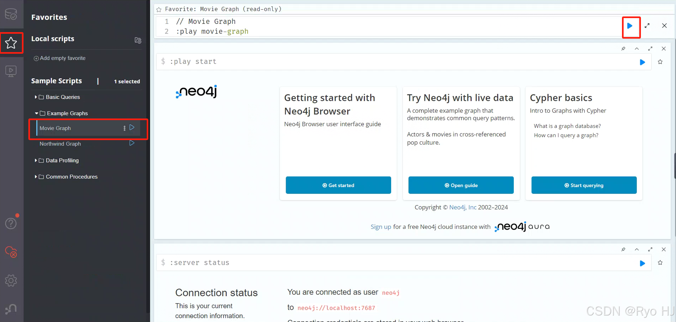This screenshot has width=676, height=322.
Task: Favorite the :server status command
Action: 660,263
